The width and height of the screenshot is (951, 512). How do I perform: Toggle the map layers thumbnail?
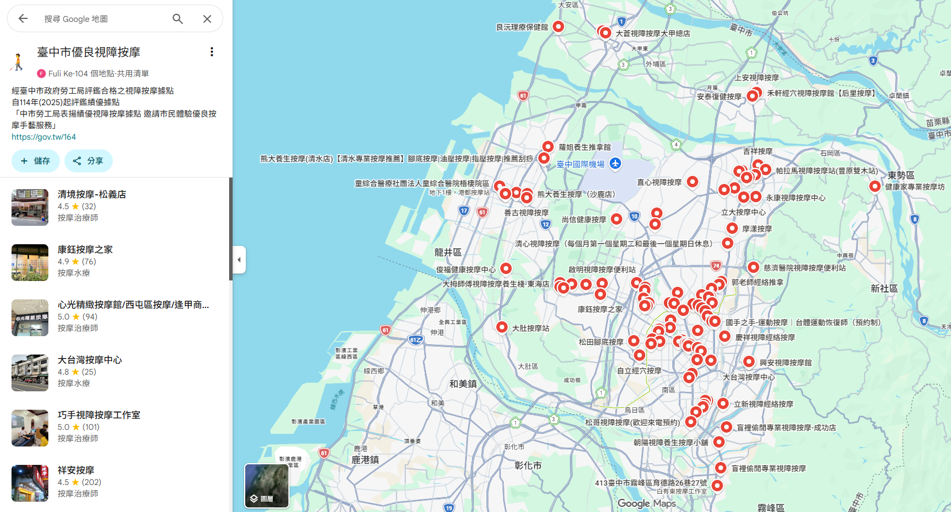267,486
